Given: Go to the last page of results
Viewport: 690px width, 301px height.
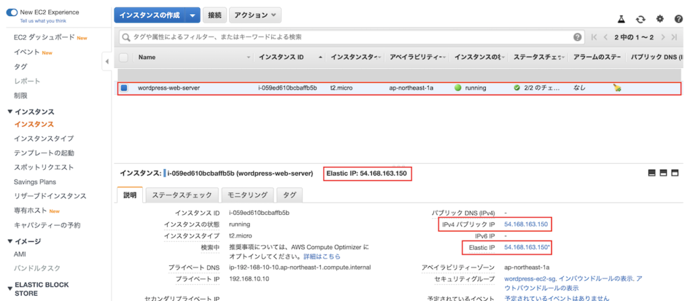Looking at the screenshot, I should pyautogui.click(x=676, y=37).
